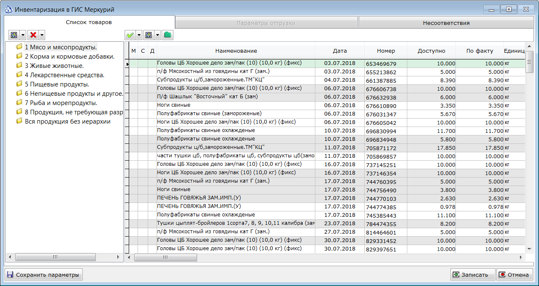Image resolution: width=539 pixels, height=286 pixels.
Task: Open dropdown arrow next to green checkmark
Action: coord(139,35)
